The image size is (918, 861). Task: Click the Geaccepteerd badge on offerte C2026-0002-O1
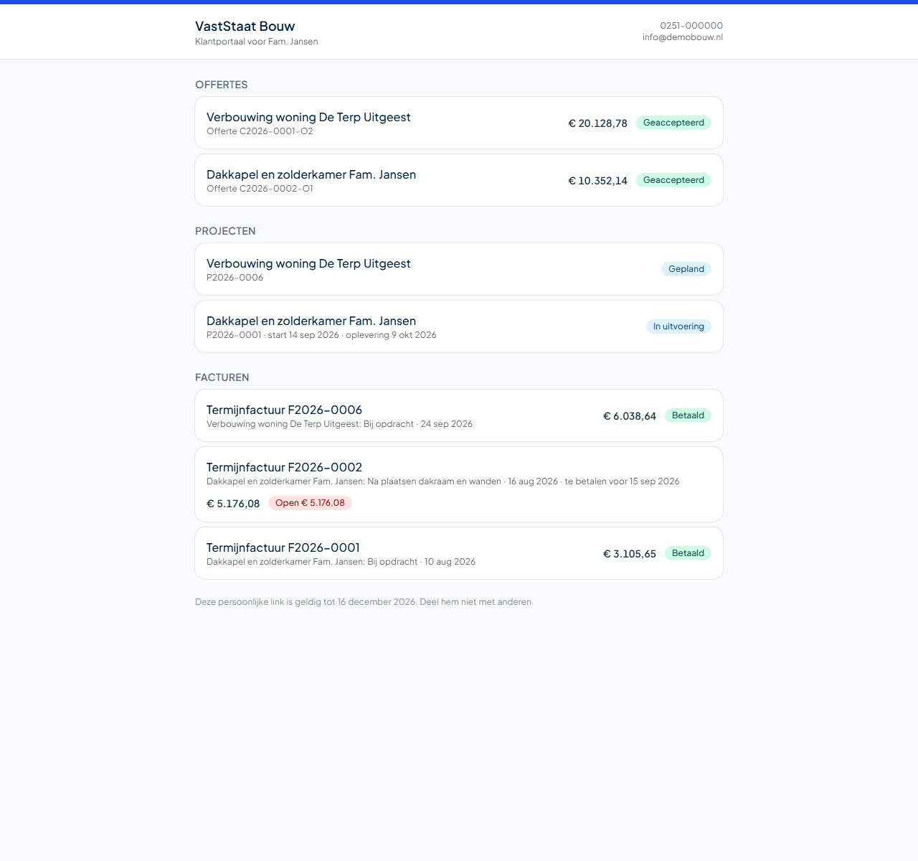pyautogui.click(x=673, y=180)
